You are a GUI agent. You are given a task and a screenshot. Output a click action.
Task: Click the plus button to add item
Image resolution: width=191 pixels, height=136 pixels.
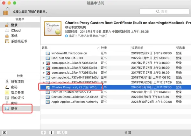(43, 133)
